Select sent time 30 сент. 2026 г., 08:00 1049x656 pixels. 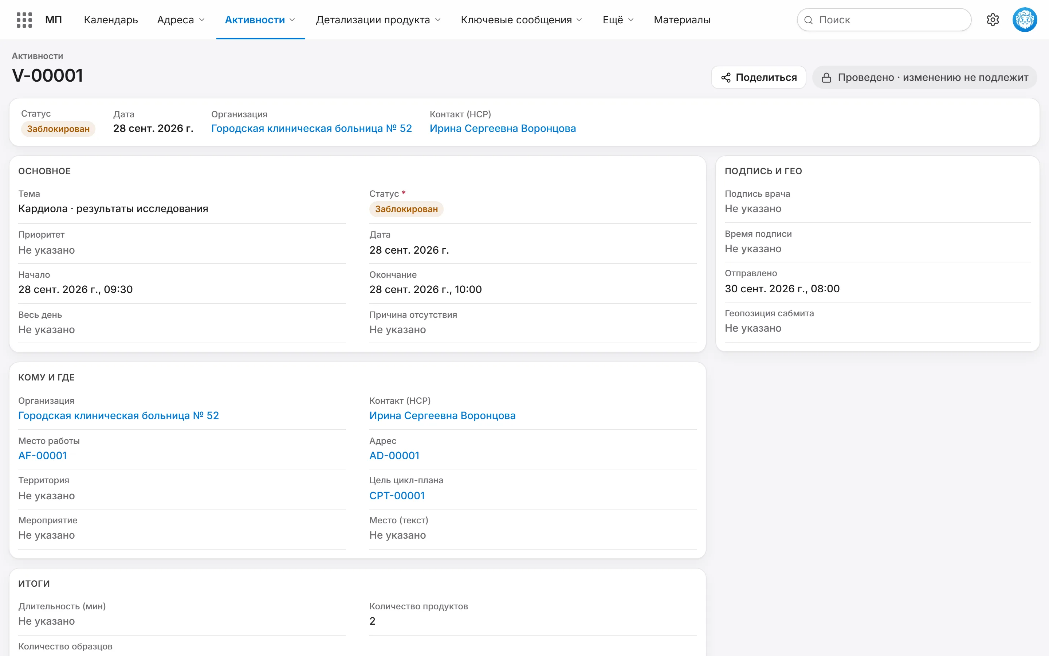(782, 289)
